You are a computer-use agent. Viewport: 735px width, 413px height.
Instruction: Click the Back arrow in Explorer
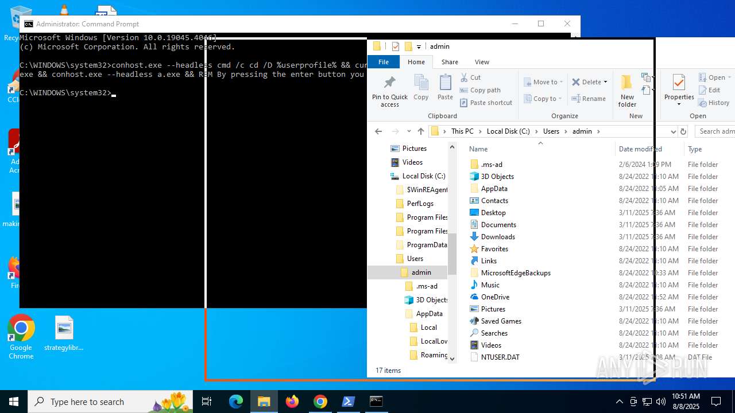(378, 131)
